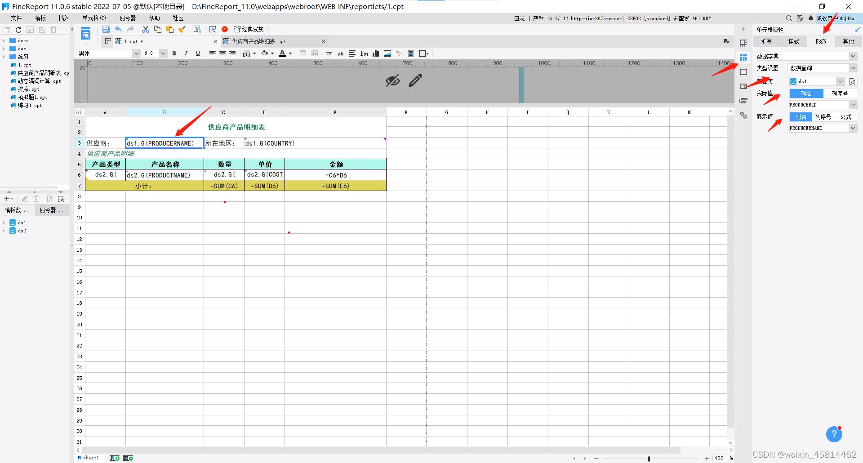Insert plain text with the ab icon
This screenshot has width=863, height=463.
pos(341,53)
